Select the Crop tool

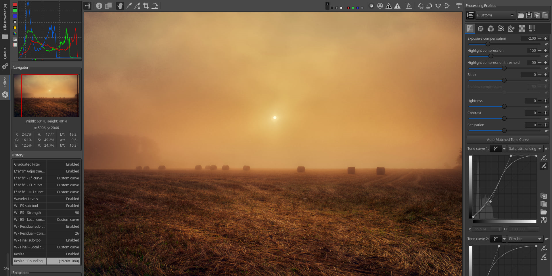(146, 6)
